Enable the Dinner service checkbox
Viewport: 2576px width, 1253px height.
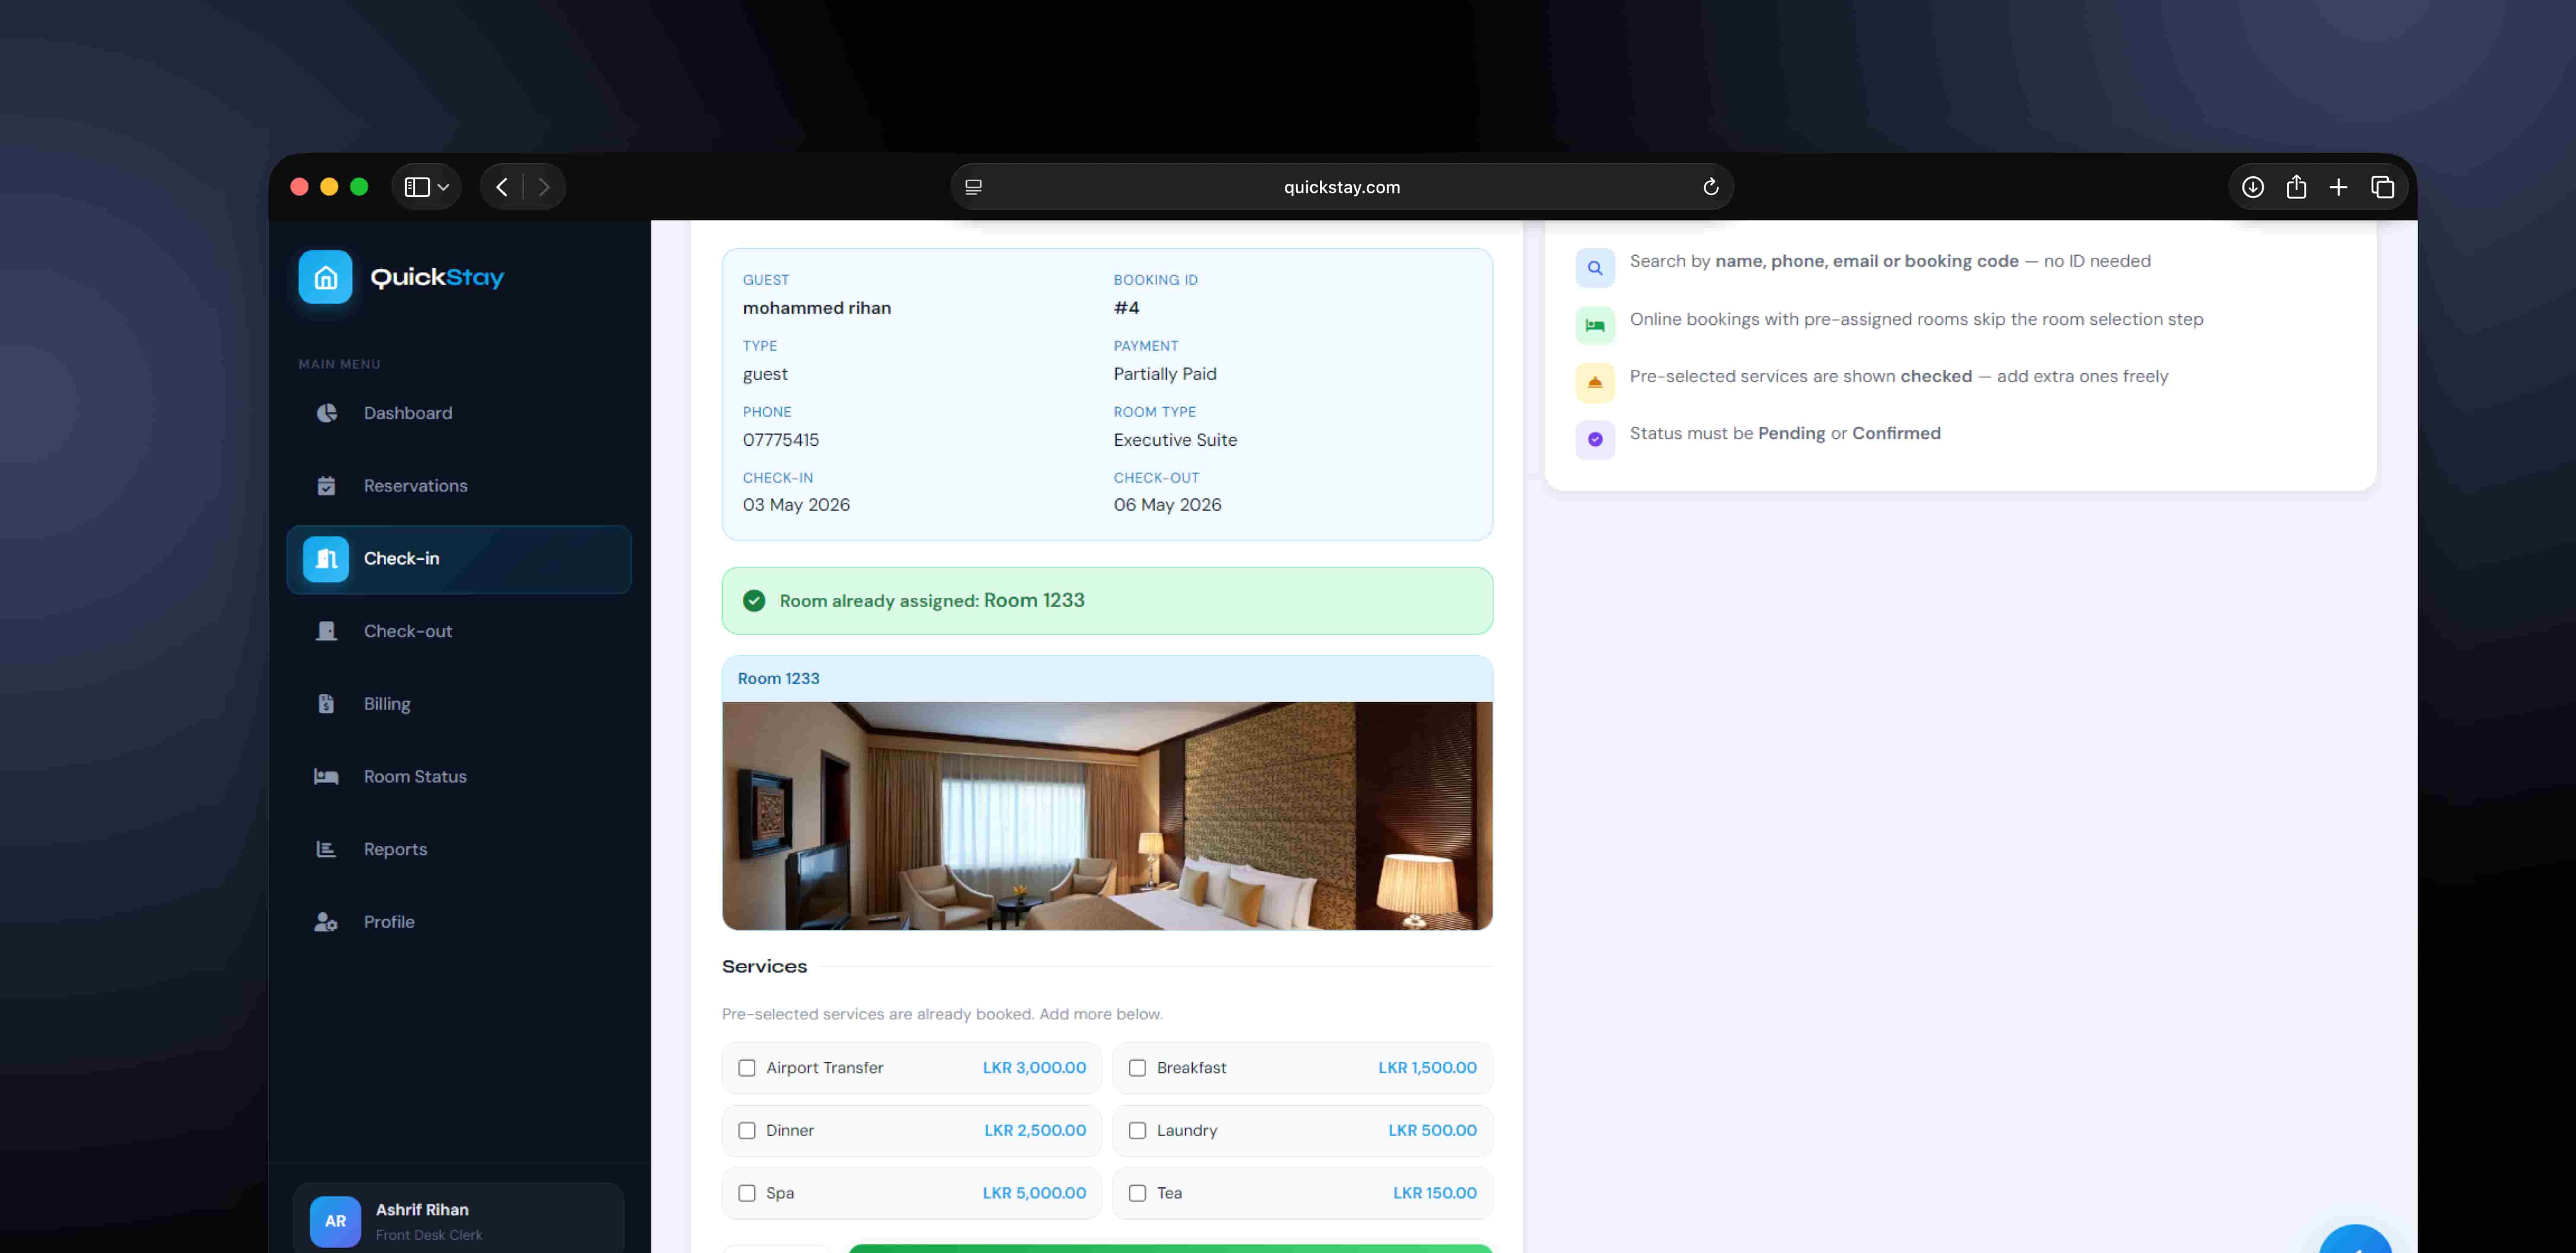pyautogui.click(x=747, y=1131)
